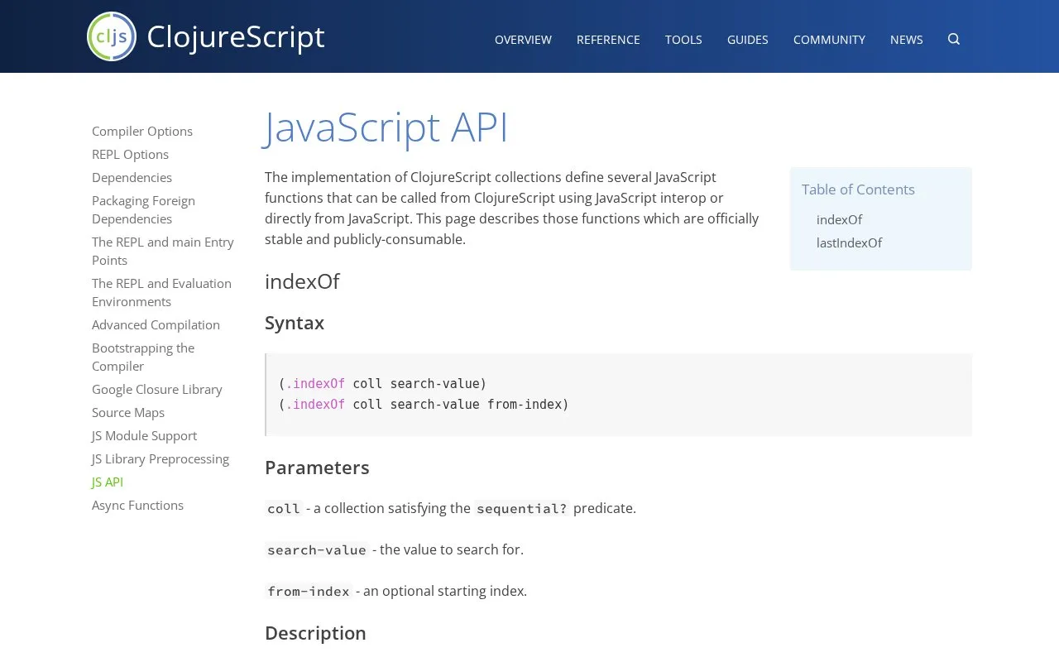1059x662 pixels.
Task: Open Bootstrapping the Compiler page
Action: 143,357
